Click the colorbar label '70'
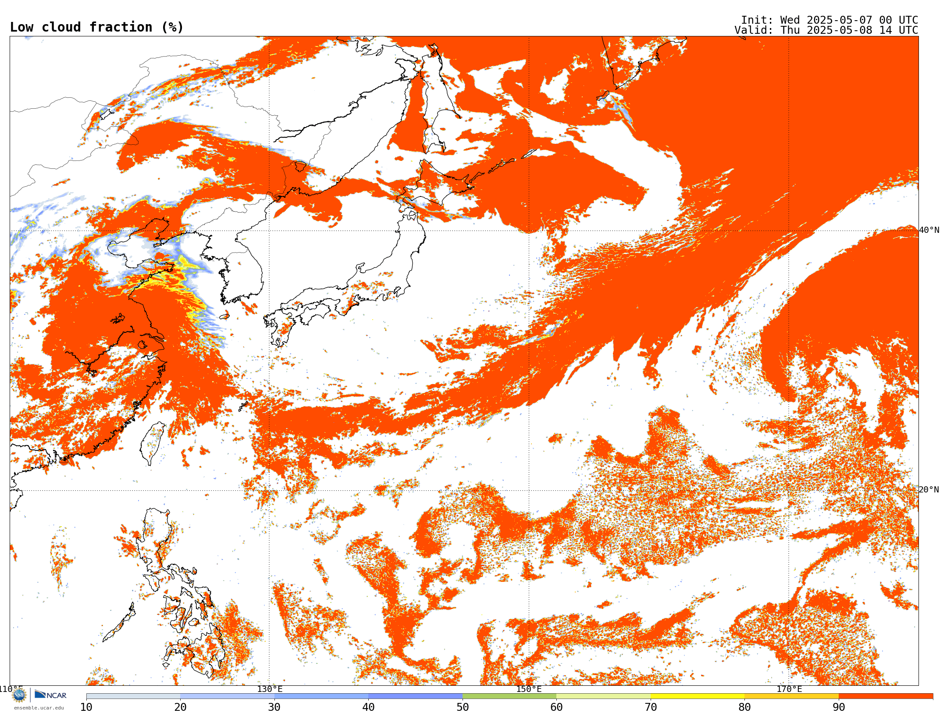 [x=651, y=707]
